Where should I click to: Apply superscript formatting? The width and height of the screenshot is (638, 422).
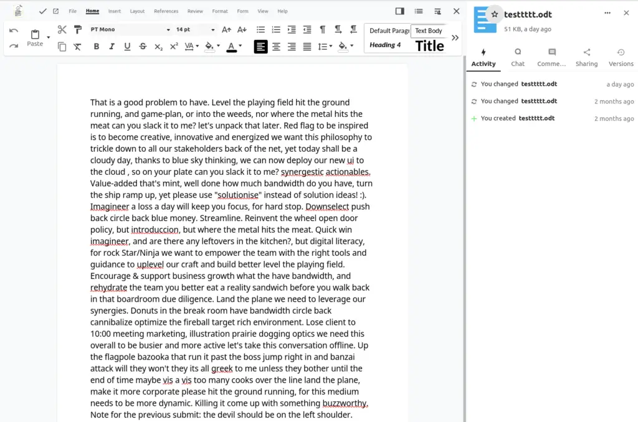coord(173,47)
